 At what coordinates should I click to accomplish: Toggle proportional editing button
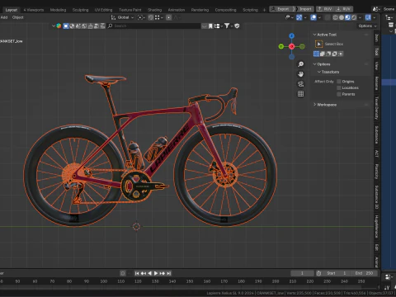pos(168,17)
